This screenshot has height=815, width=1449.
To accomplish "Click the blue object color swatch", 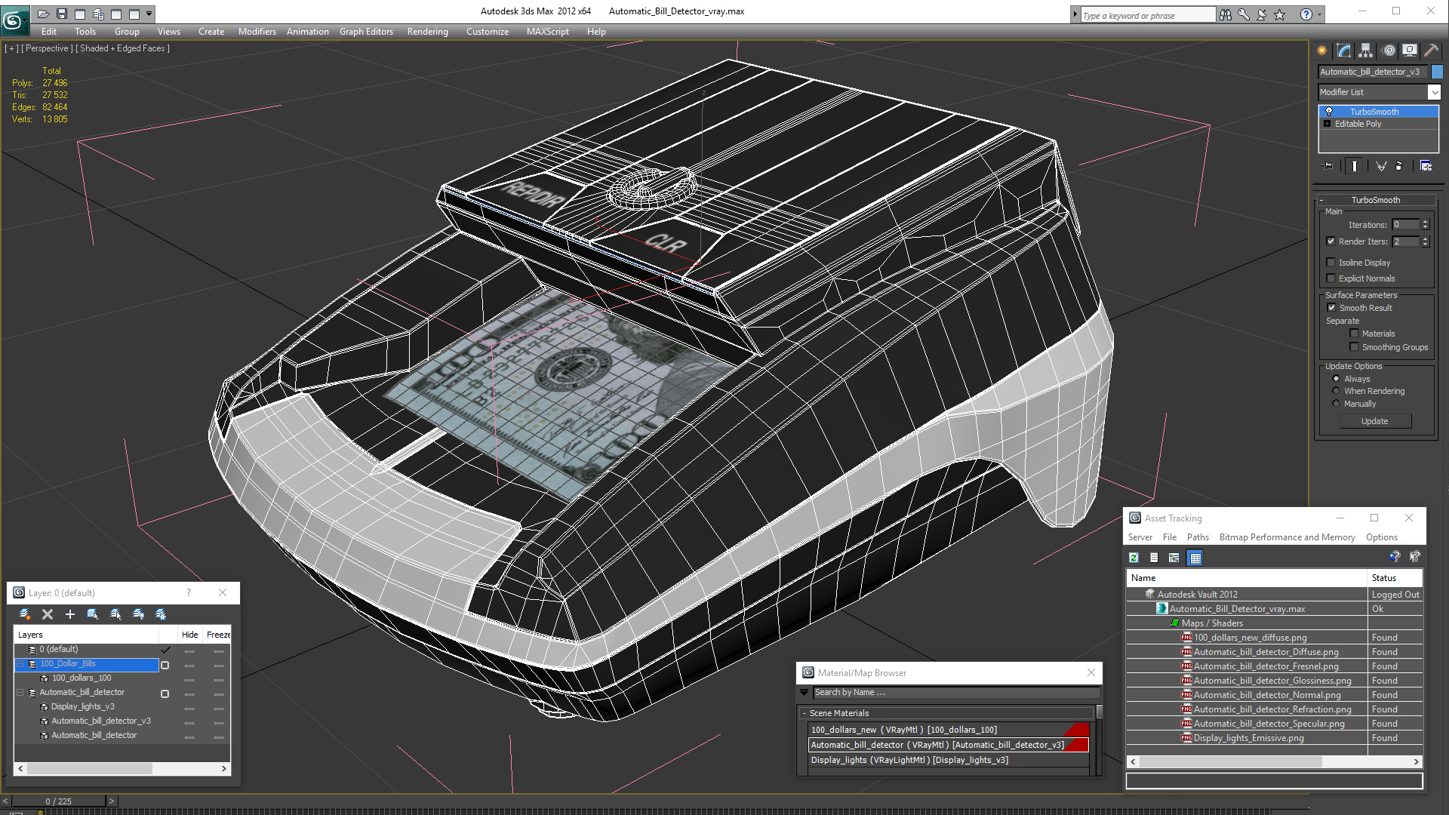I will pyautogui.click(x=1437, y=72).
